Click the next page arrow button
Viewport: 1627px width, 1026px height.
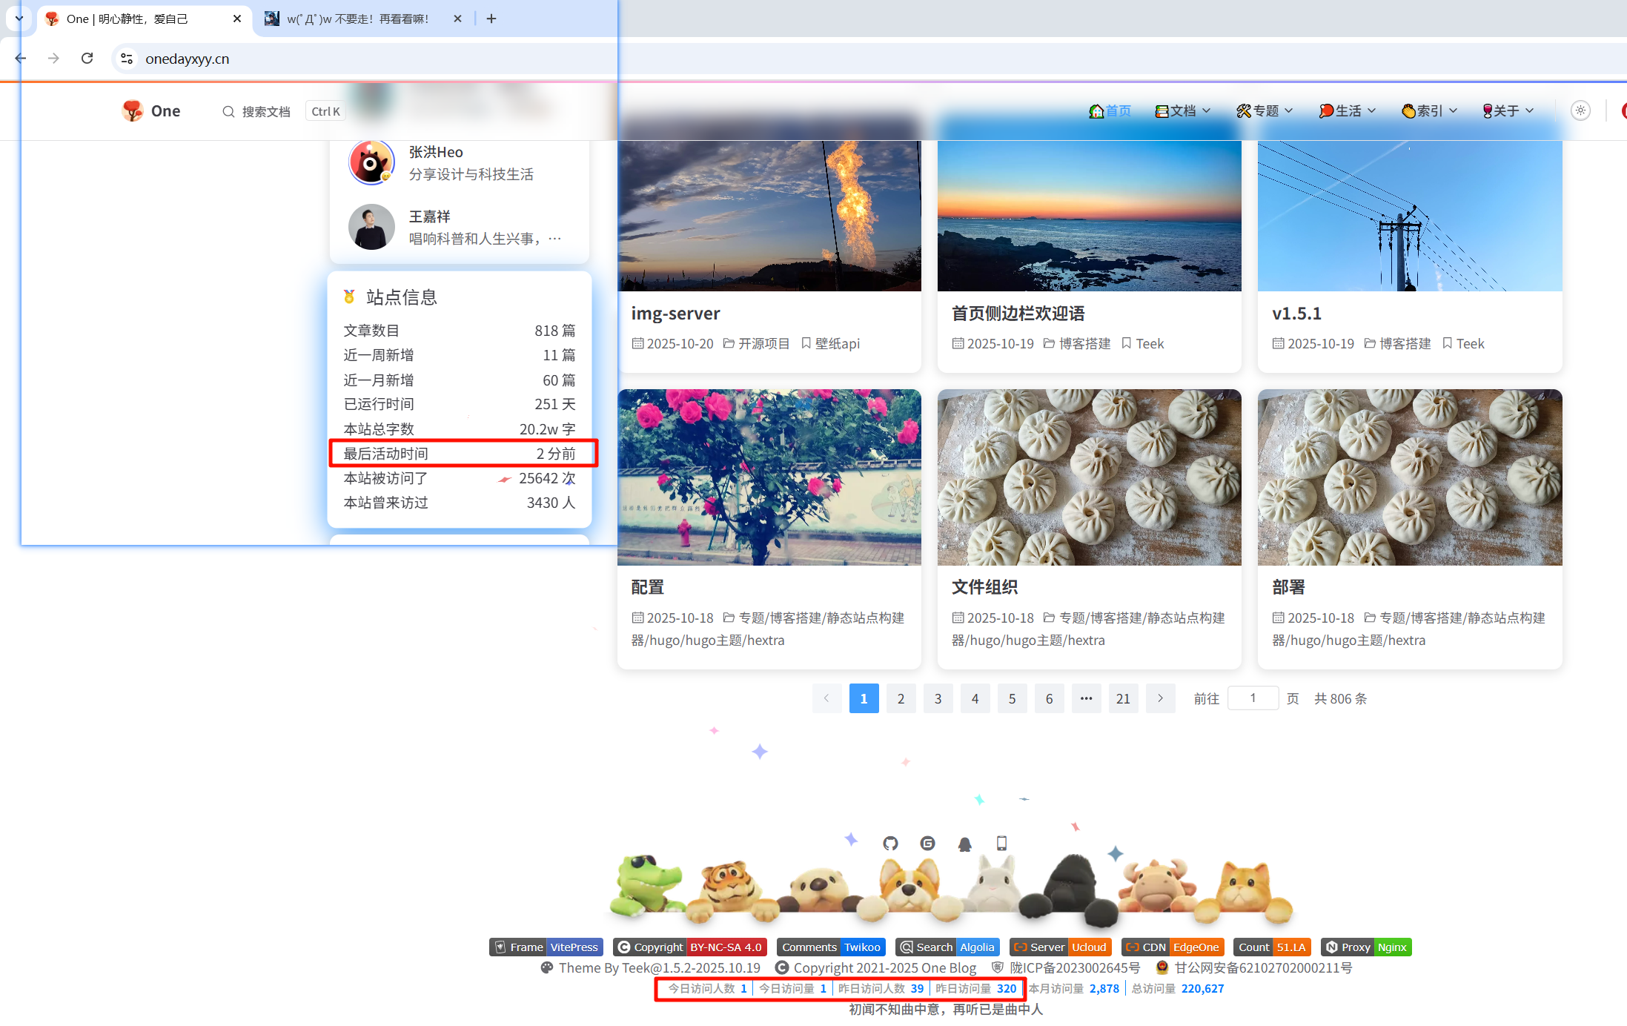1160,698
